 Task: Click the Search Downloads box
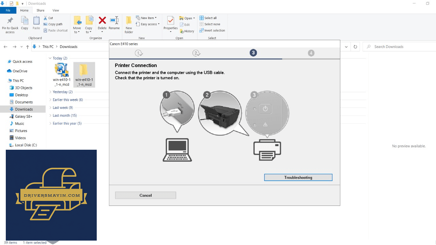[399, 47]
